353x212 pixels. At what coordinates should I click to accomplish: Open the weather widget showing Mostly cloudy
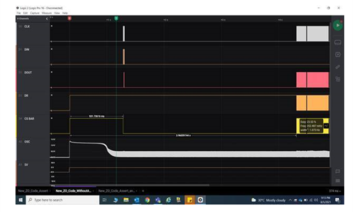tap(268, 200)
